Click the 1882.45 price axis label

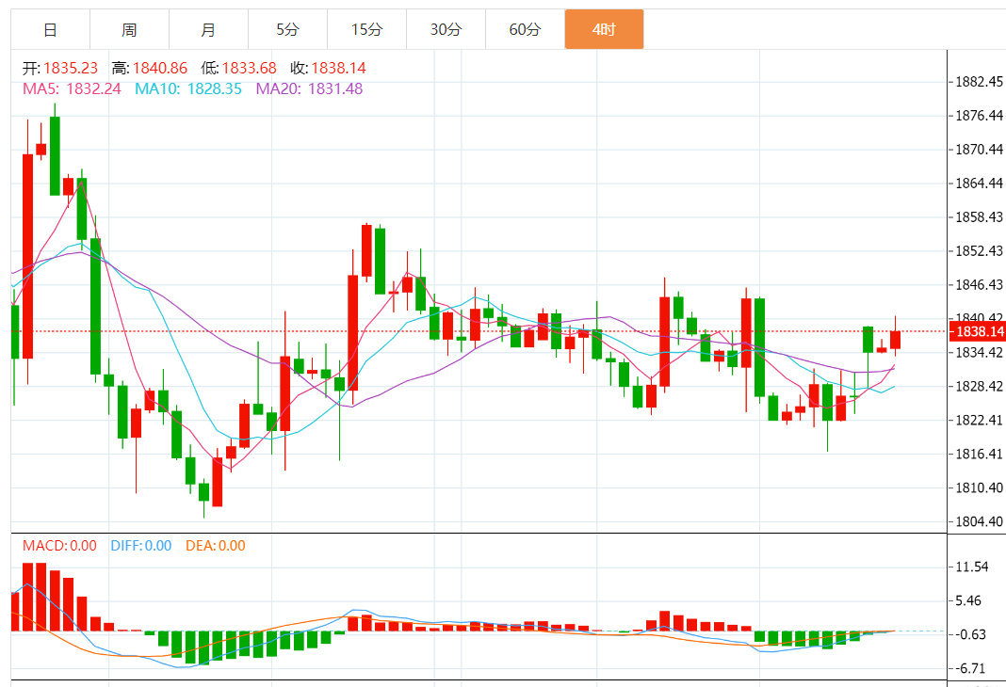979,81
